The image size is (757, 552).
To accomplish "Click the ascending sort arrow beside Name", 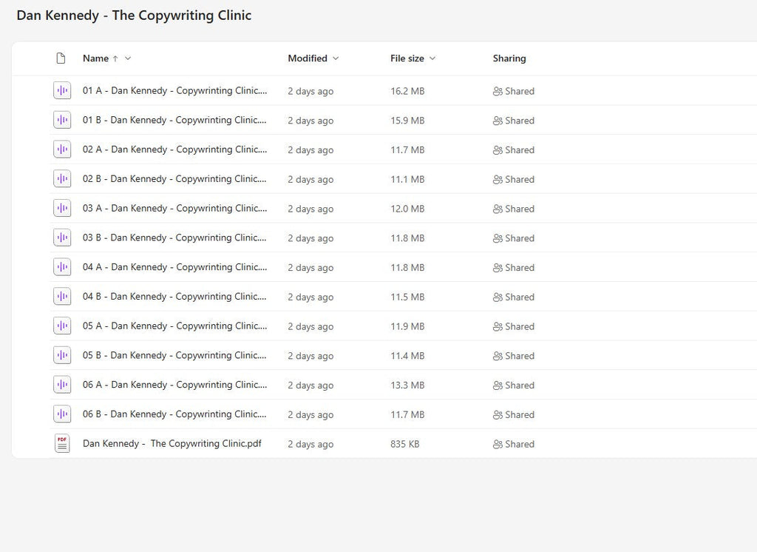I will click(x=115, y=58).
